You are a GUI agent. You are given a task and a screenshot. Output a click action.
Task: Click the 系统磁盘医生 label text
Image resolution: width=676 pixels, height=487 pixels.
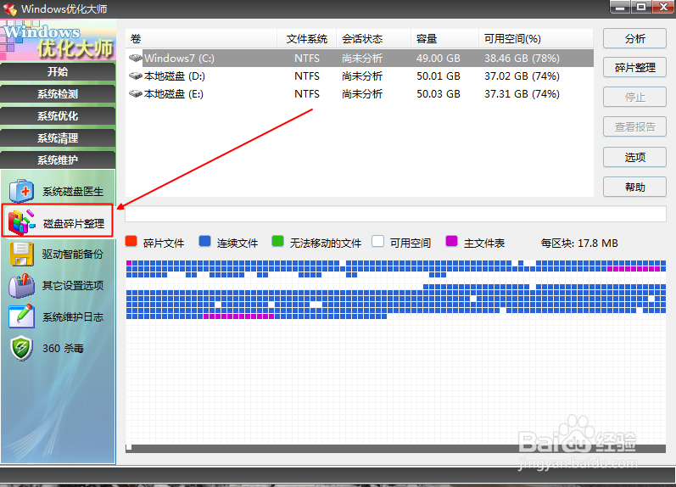click(x=73, y=192)
